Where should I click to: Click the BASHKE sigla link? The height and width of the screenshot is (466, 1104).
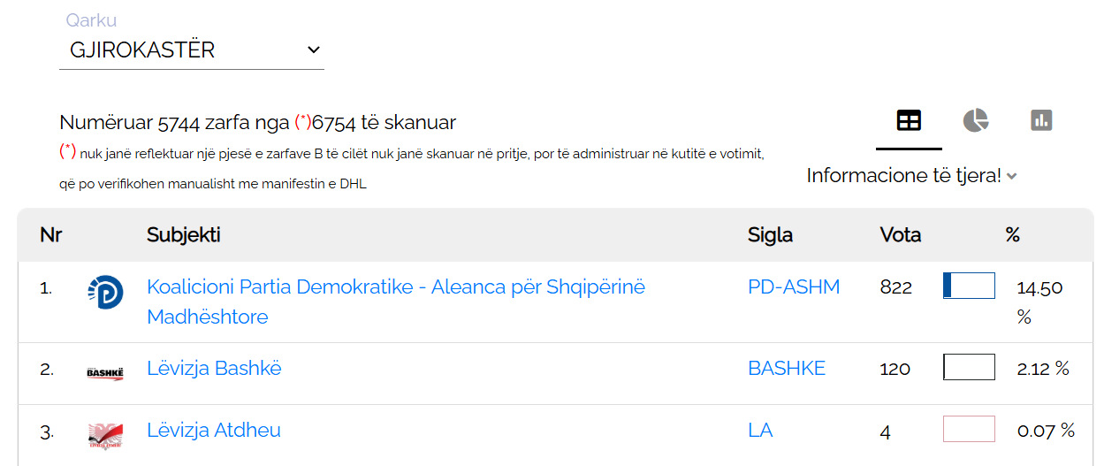[787, 368]
